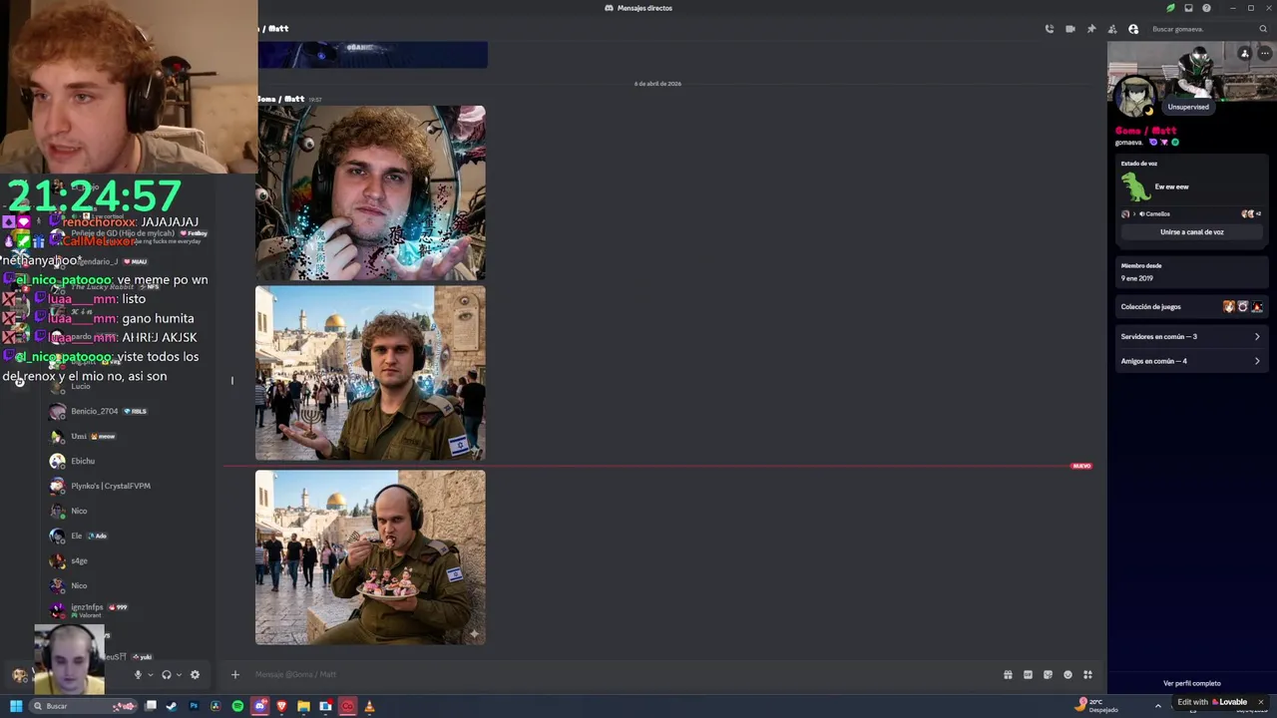
Task: Open the Camellos voice channel entry
Action: click(x=1155, y=213)
